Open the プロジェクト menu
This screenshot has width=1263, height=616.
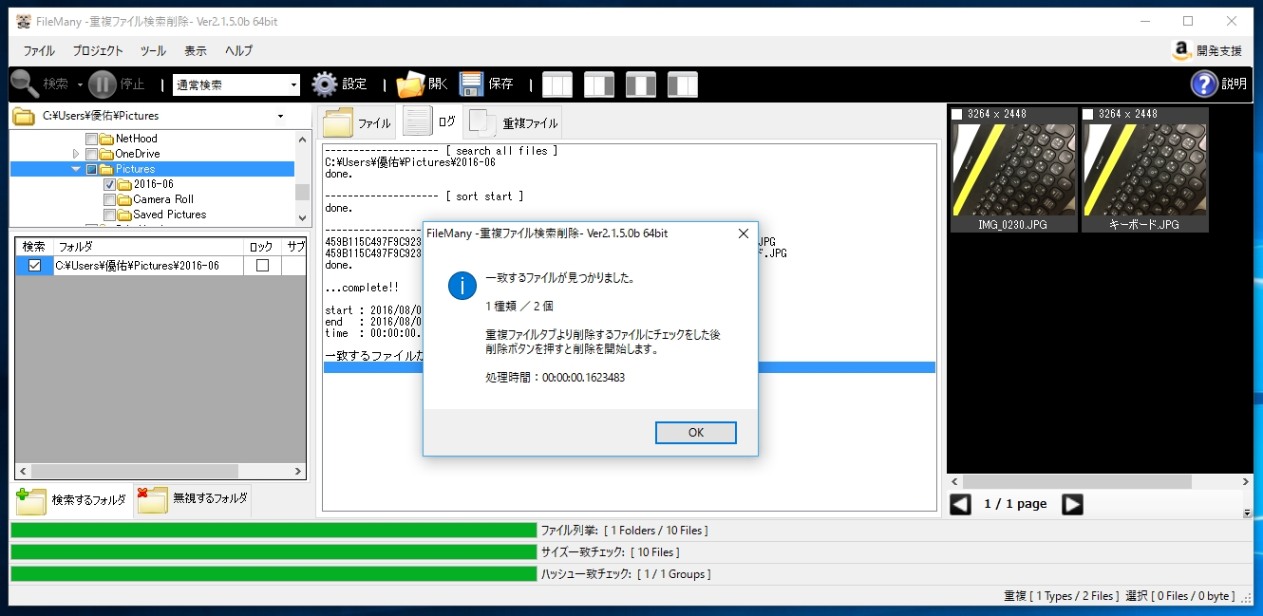click(x=98, y=51)
